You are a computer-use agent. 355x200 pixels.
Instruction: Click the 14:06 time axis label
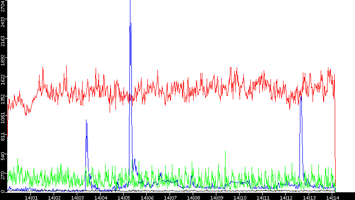pyautogui.click(x=147, y=198)
